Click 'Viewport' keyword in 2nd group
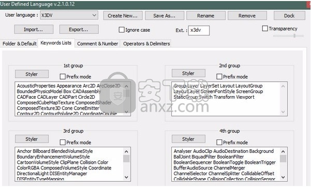Image resolution: width=311 pixels, height=187 pixels. click(245, 97)
